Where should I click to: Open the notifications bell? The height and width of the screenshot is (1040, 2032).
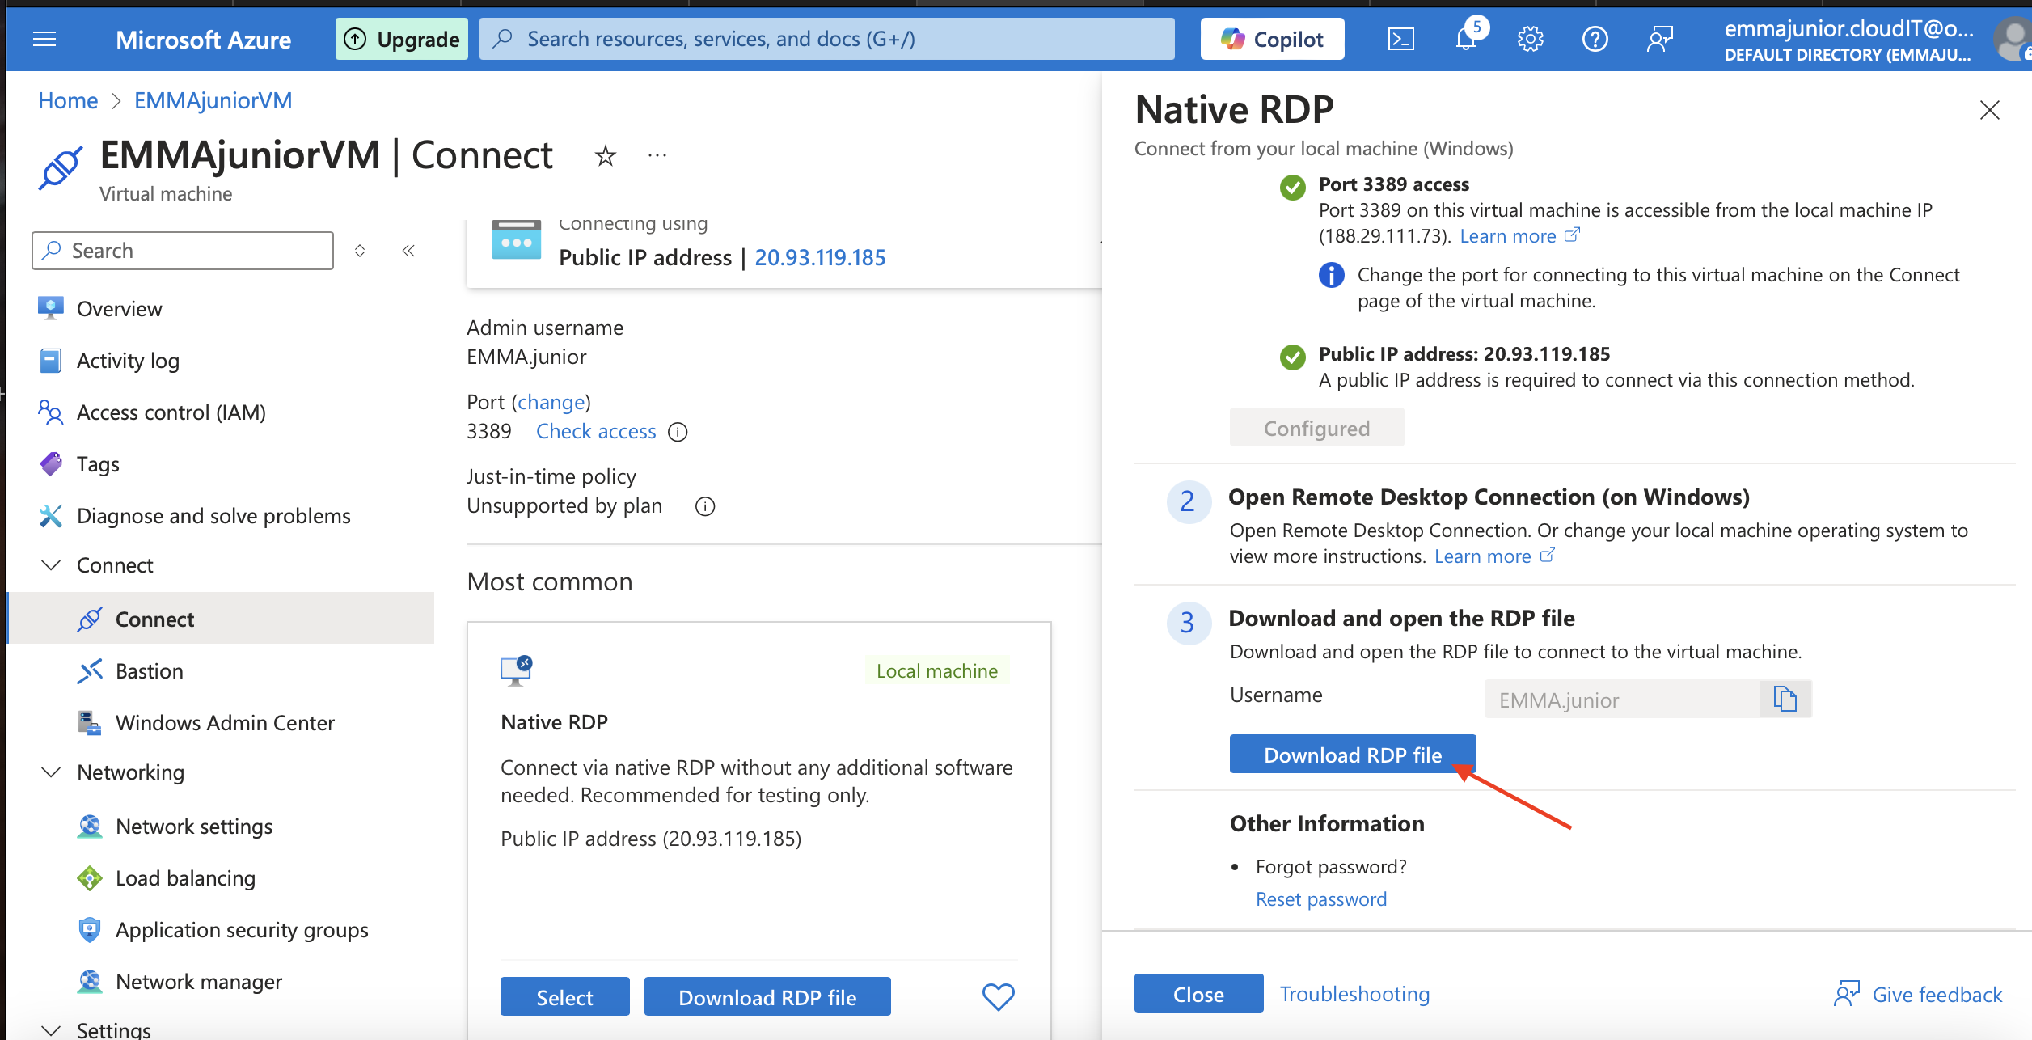point(1466,39)
